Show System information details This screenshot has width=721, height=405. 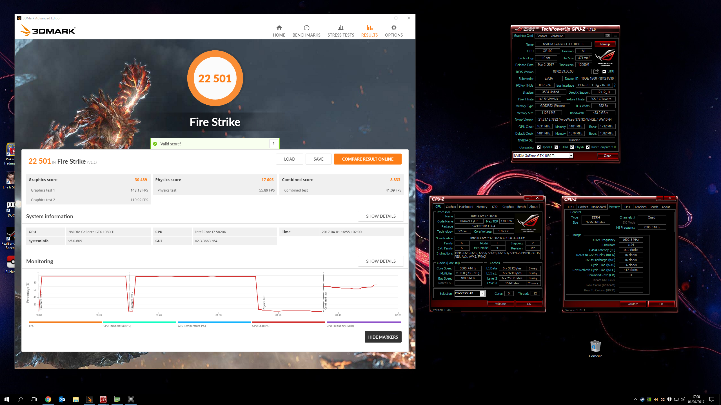click(380, 216)
